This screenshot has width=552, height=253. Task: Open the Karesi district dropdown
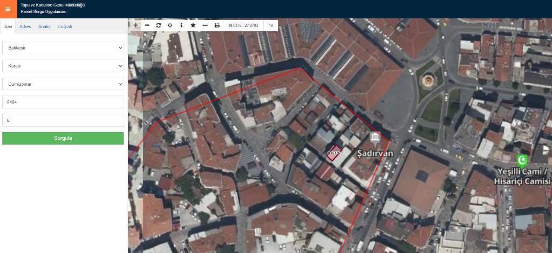click(x=63, y=66)
